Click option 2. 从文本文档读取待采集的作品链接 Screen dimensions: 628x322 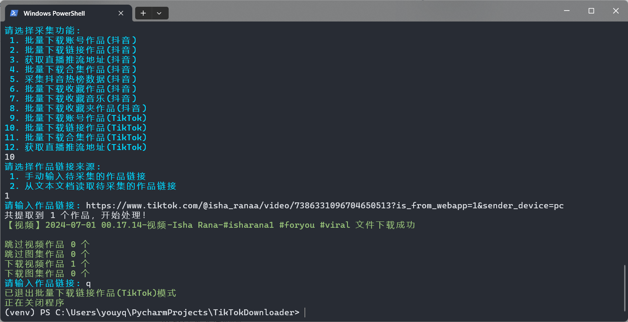[93, 186]
